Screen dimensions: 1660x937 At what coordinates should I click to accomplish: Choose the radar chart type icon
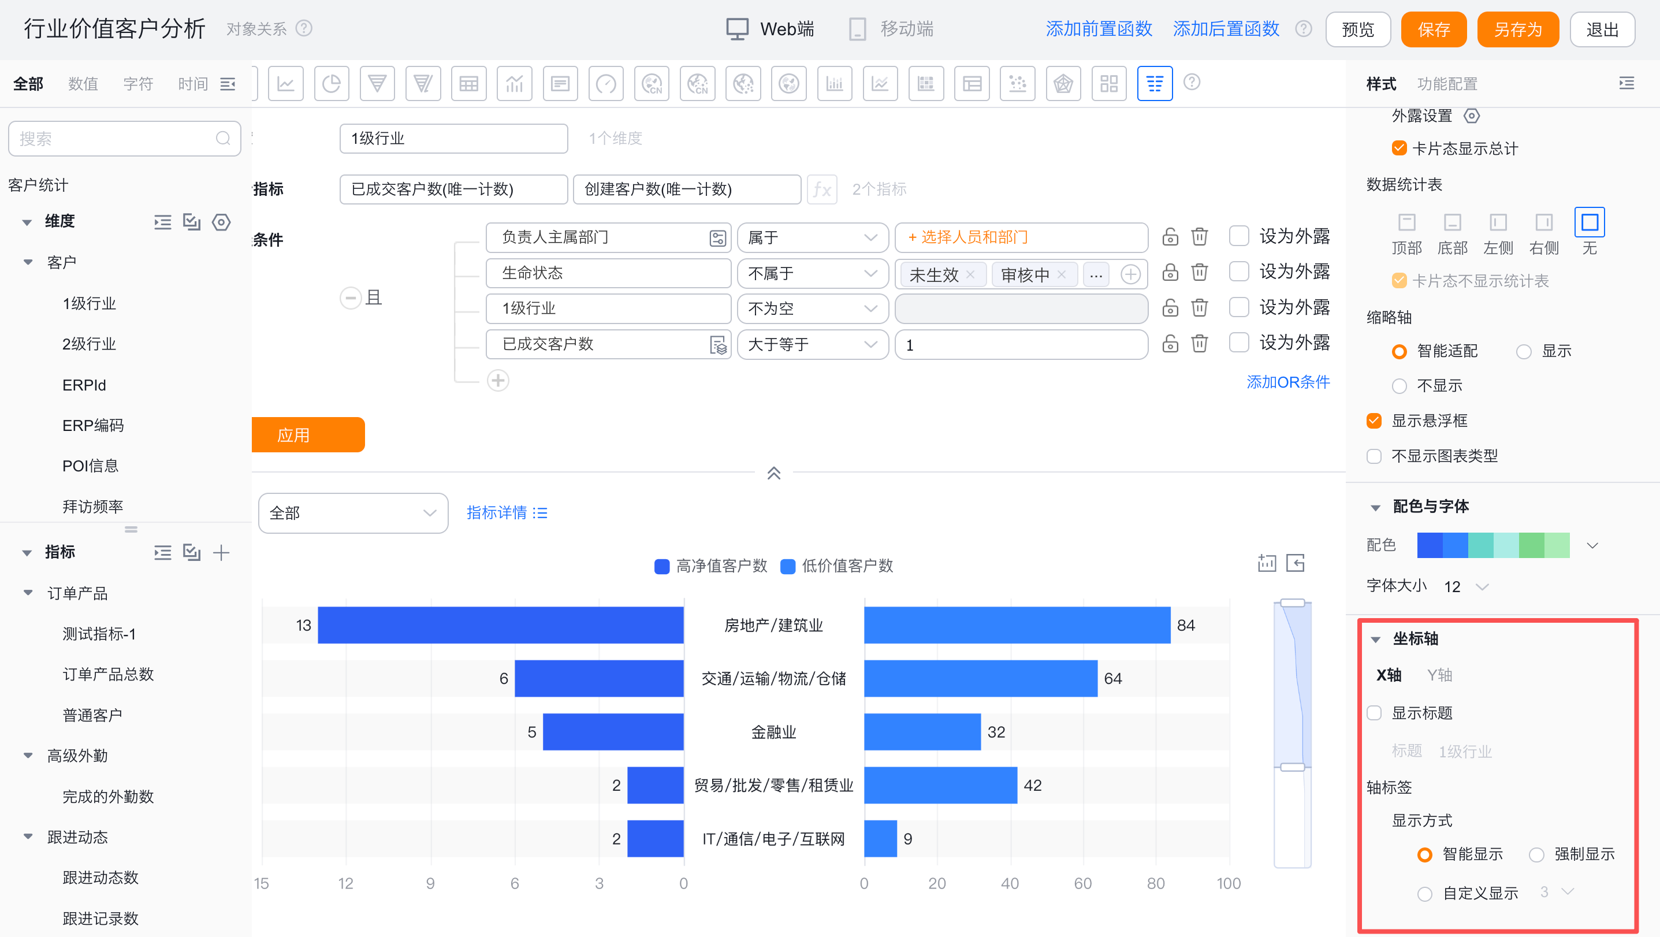pos(1063,83)
